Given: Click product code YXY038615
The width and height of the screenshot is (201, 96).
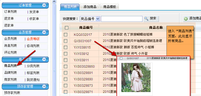Looking at the screenshot, I should (x=82, y=47).
